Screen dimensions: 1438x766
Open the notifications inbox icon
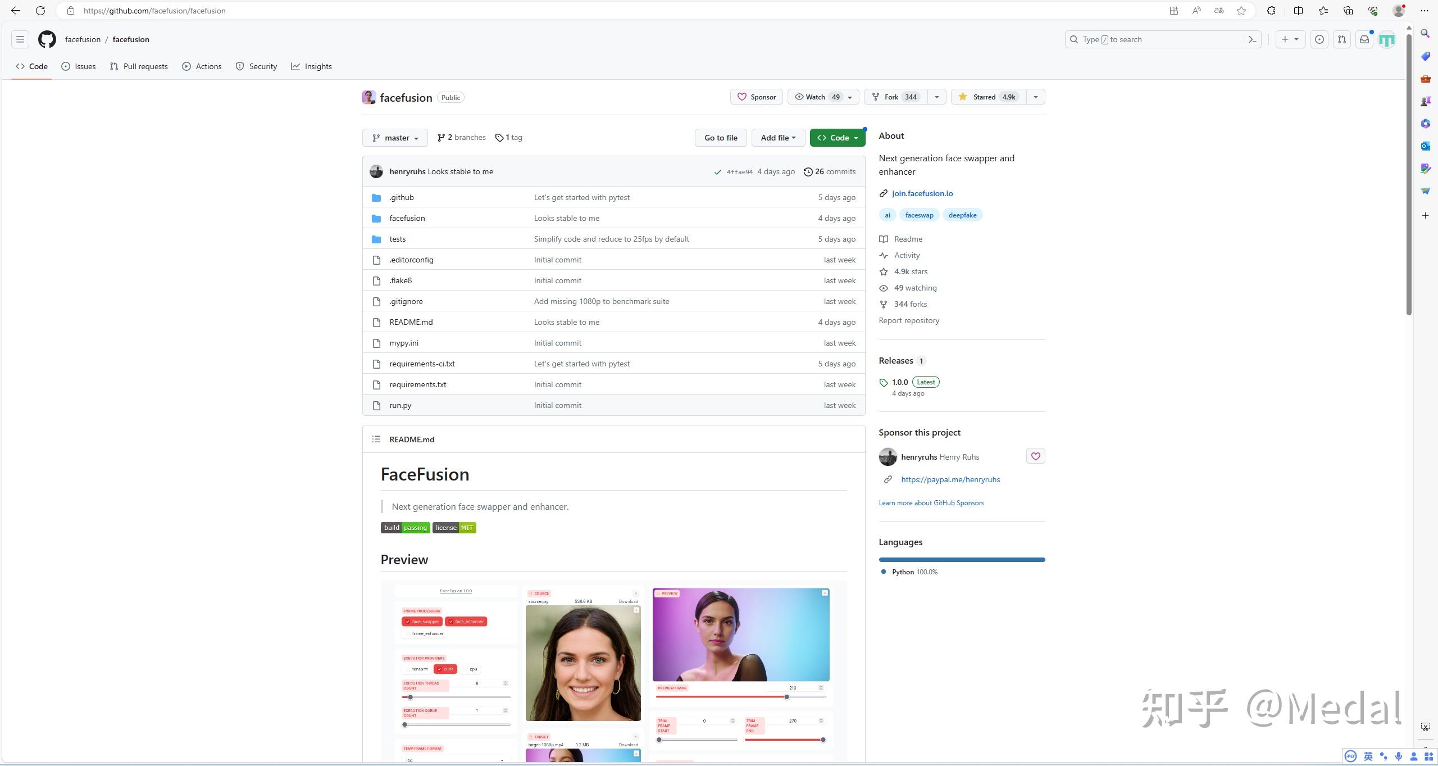pos(1364,39)
